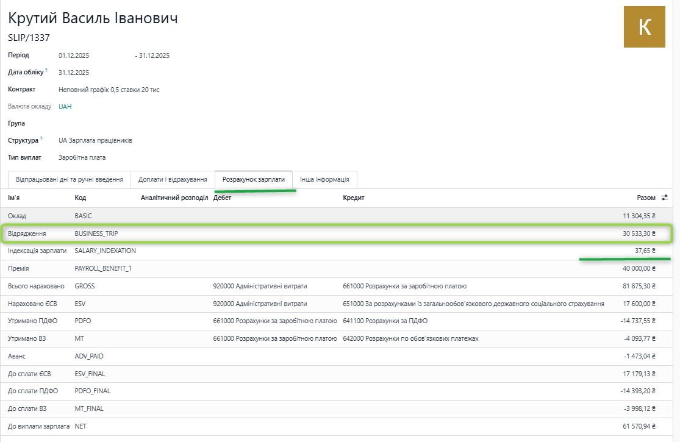The width and height of the screenshot is (680, 442).
Task: Open the Доплати і відрахування tab
Action: [173, 180]
